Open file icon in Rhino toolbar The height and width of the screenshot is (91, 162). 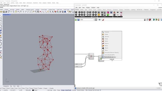point(1,12)
